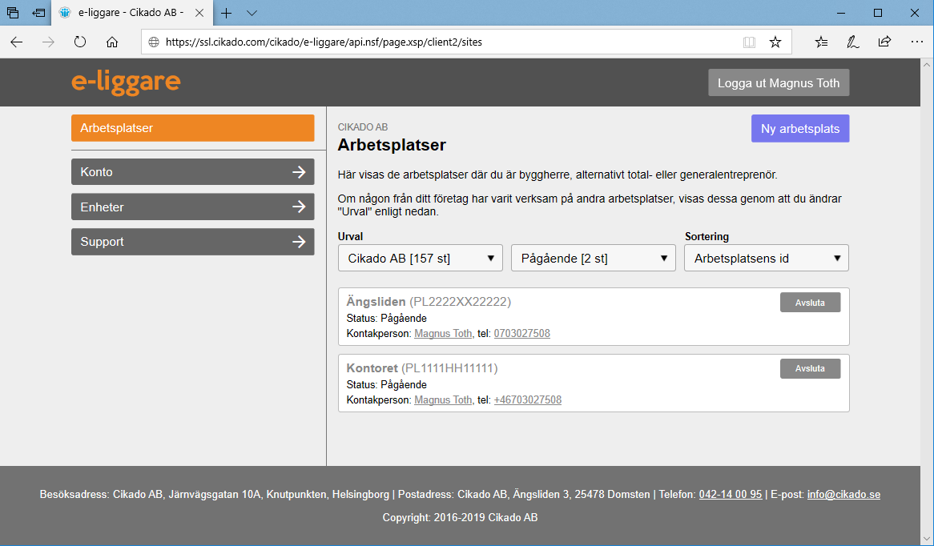
Task: Toggle reading view in address bar
Action: click(749, 42)
